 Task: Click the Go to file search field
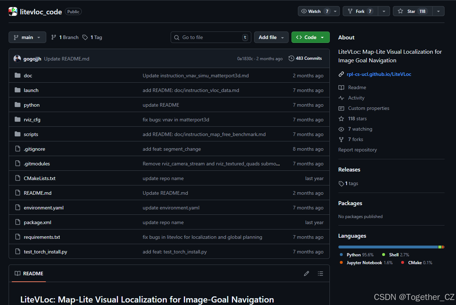click(x=211, y=37)
